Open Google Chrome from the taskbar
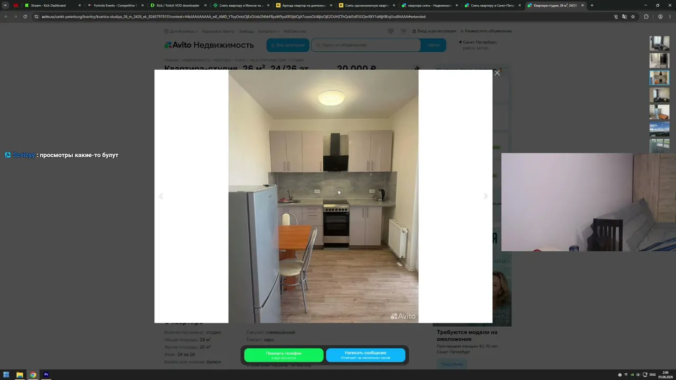The width and height of the screenshot is (676, 380). (x=33, y=375)
